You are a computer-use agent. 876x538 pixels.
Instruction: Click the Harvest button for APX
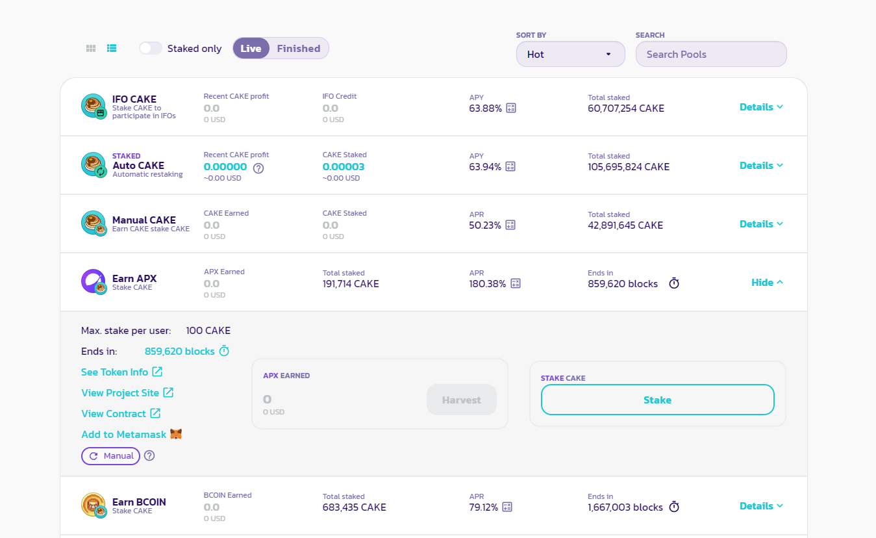pyautogui.click(x=462, y=400)
